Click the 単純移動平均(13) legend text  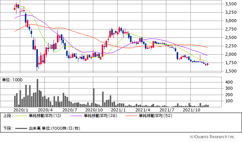45,116
